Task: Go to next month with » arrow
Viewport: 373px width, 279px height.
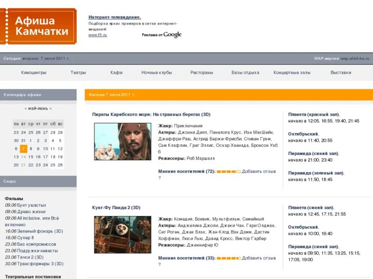Action: (50, 109)
